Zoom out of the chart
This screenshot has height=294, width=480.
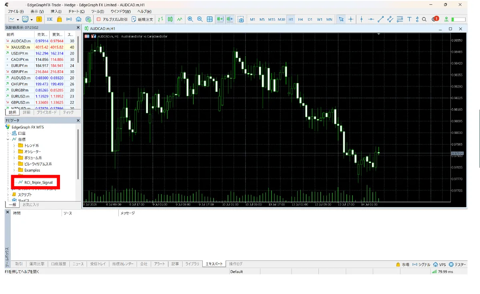click(200, 19)
